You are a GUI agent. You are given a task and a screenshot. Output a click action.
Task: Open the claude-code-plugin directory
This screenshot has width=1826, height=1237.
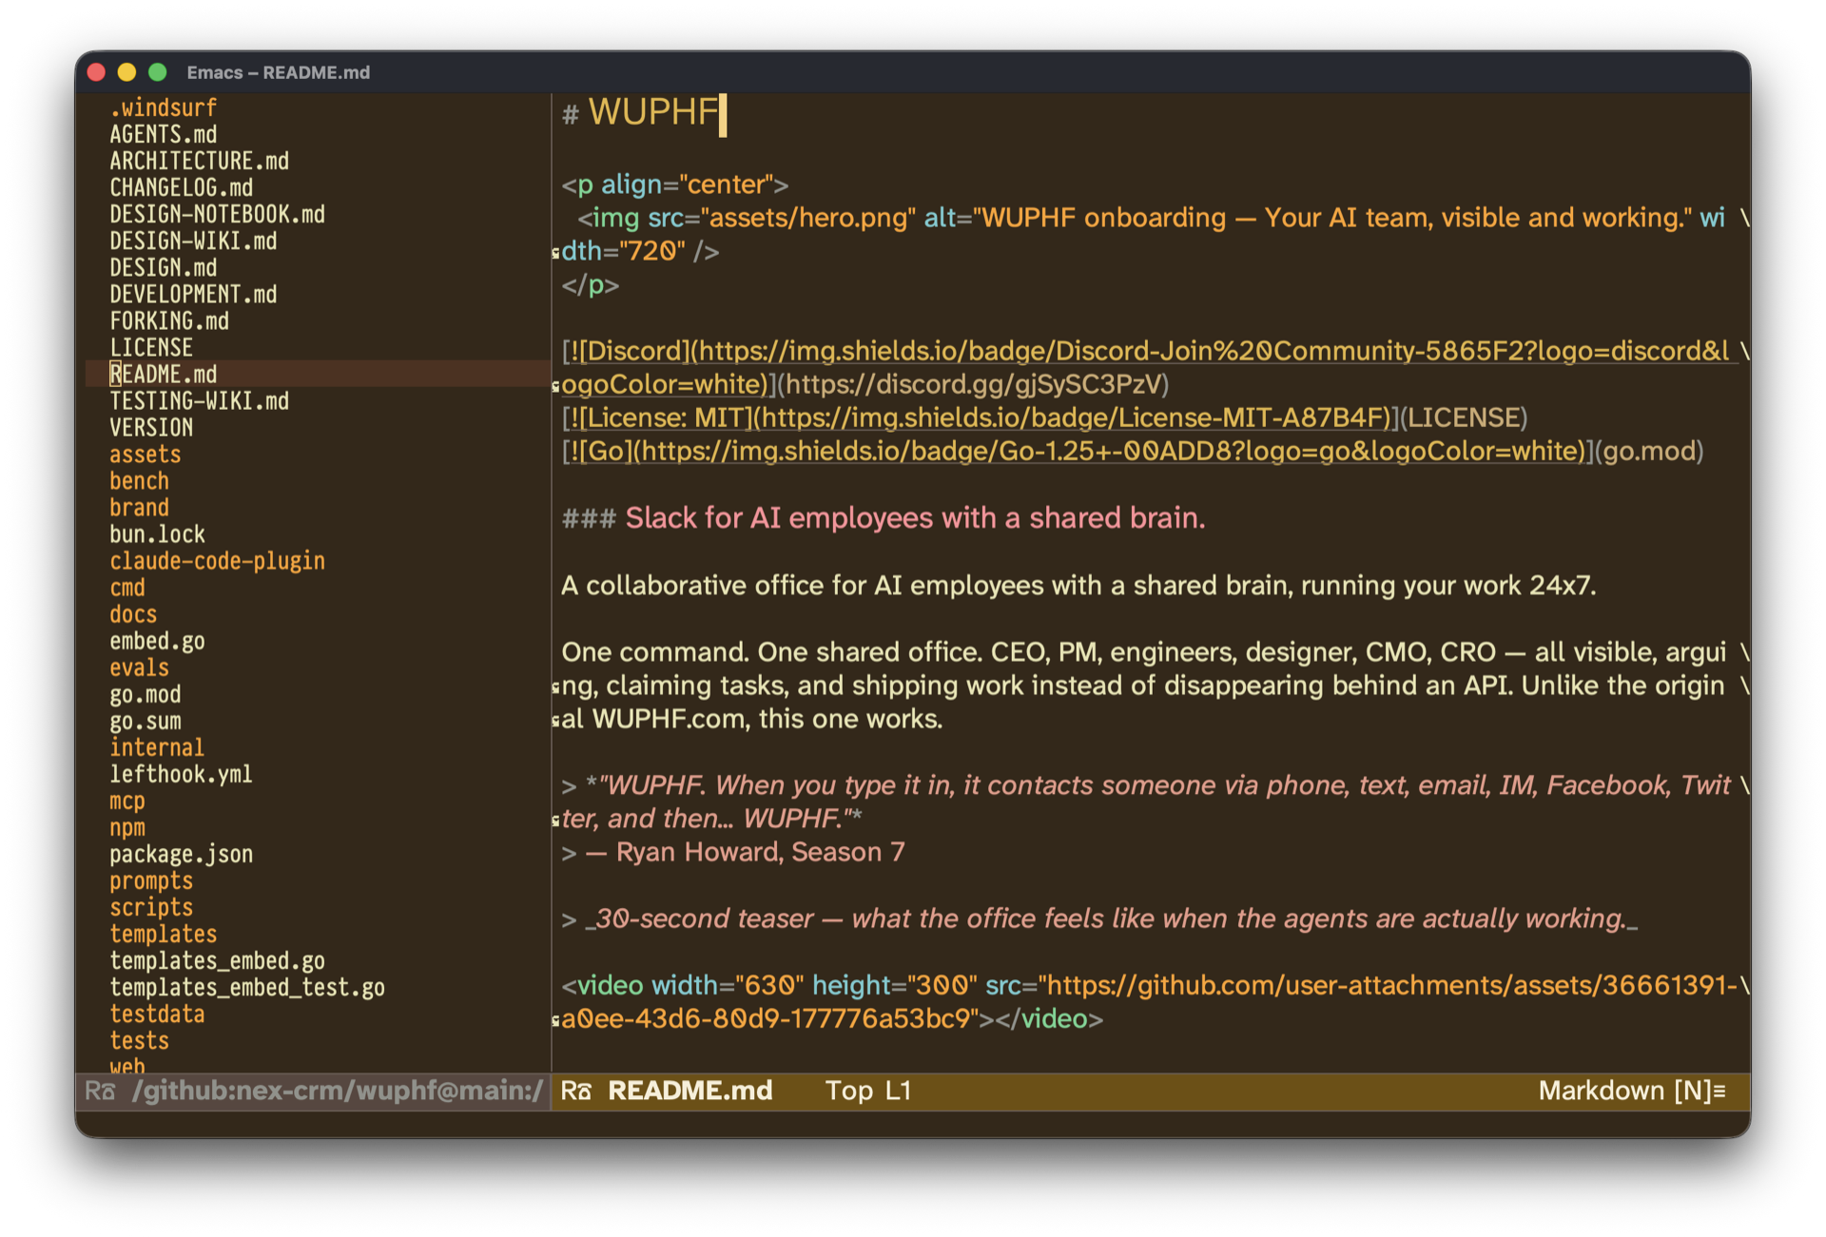point(217,560)
